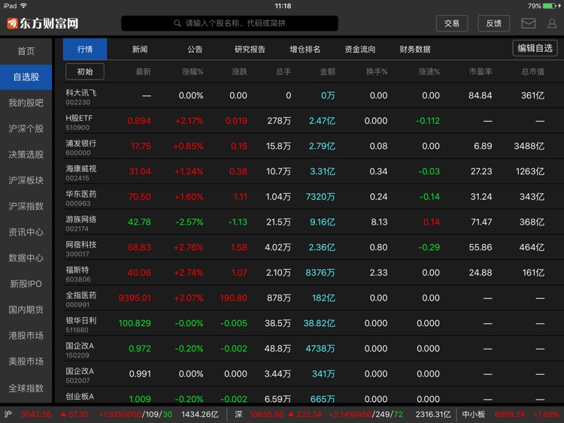Open the 研究报告 tab
Screen dimensions: 564x423
coord(250,50)
